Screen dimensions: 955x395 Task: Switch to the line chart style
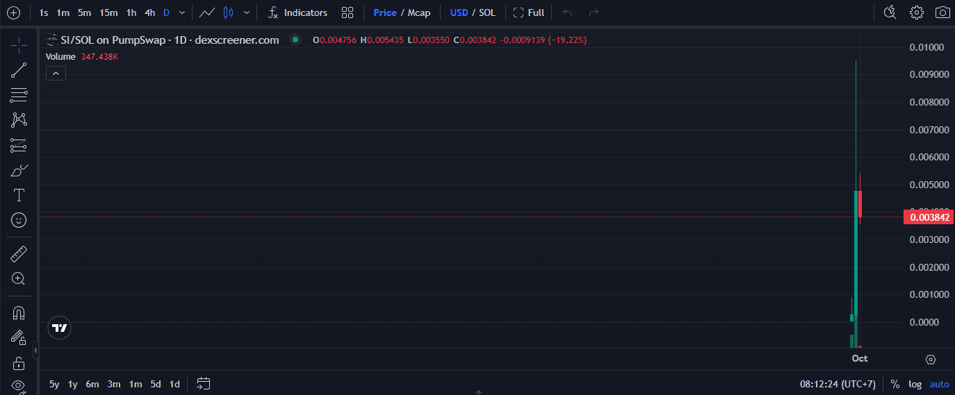pos(206,12)
